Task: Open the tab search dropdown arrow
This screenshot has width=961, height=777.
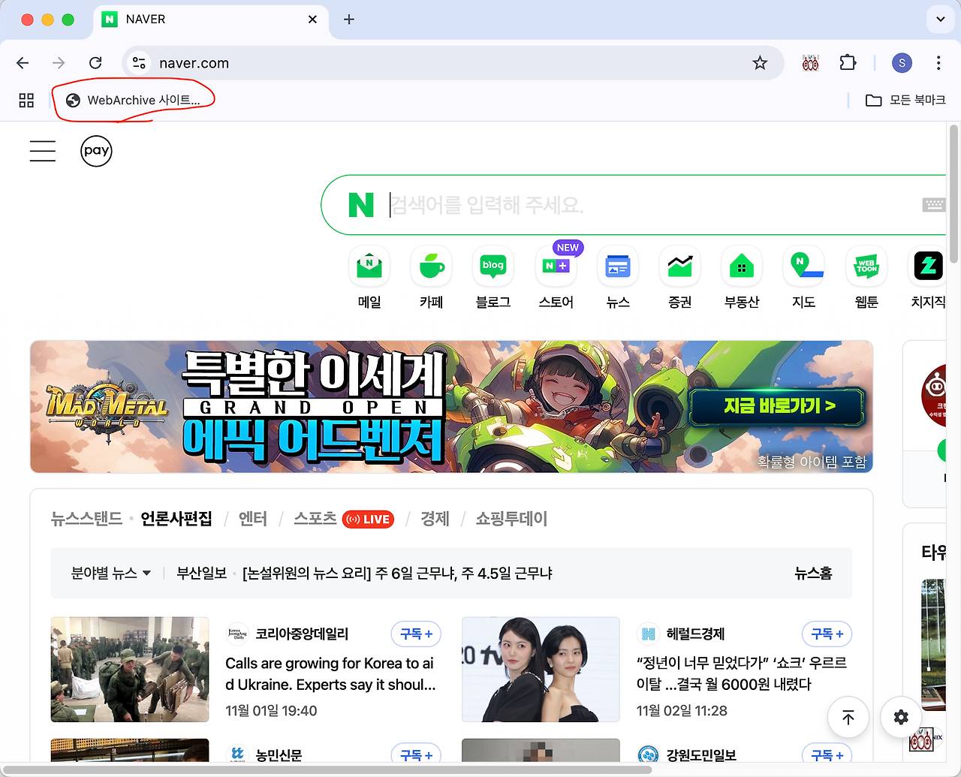Action: 940,20
